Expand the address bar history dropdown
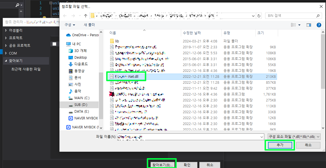 pos(253,16)
